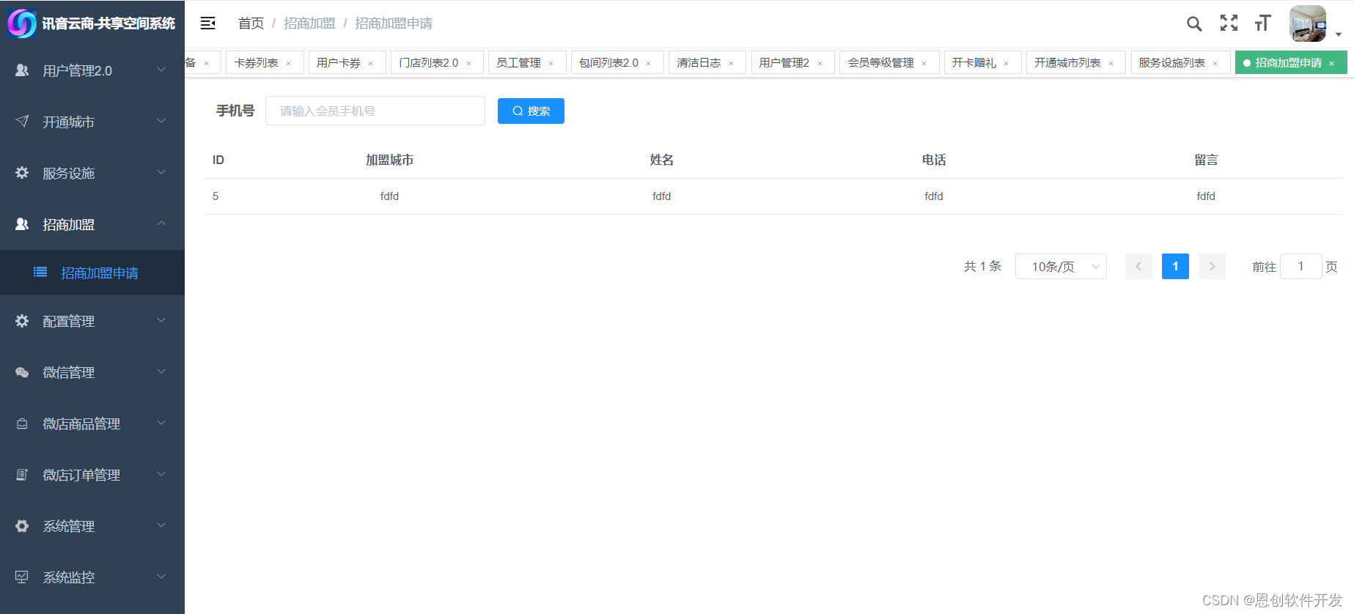Expand the 服务设施 sidebar menu

tap(161, 172)
